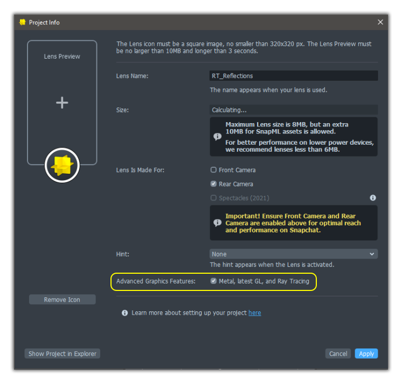Click the 'Lens Name:' label

click(132, 76)
